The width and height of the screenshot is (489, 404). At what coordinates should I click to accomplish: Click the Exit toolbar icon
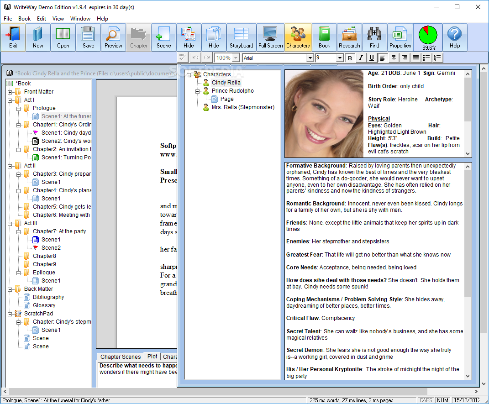(x=13, y=37)
